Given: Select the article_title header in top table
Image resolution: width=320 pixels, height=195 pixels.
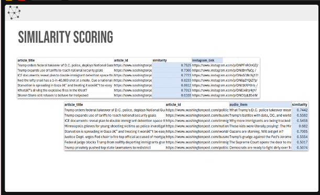Looking at the screenshot, I should [x=26, y=60].
